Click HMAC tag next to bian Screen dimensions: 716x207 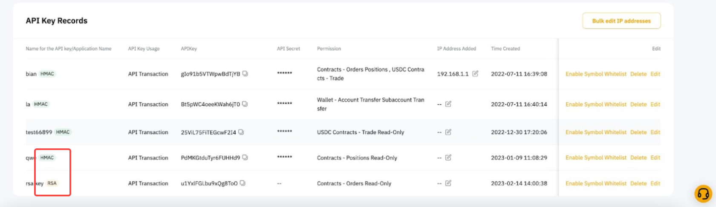[47, 74]
